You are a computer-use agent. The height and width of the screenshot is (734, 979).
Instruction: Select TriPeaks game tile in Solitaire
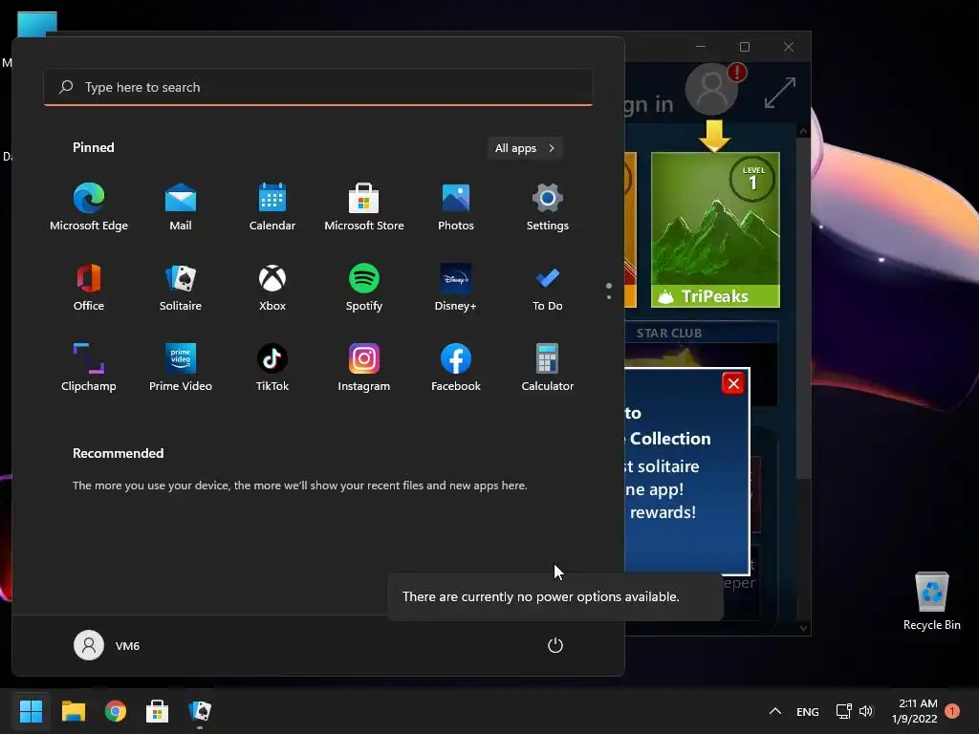point(715,229)
